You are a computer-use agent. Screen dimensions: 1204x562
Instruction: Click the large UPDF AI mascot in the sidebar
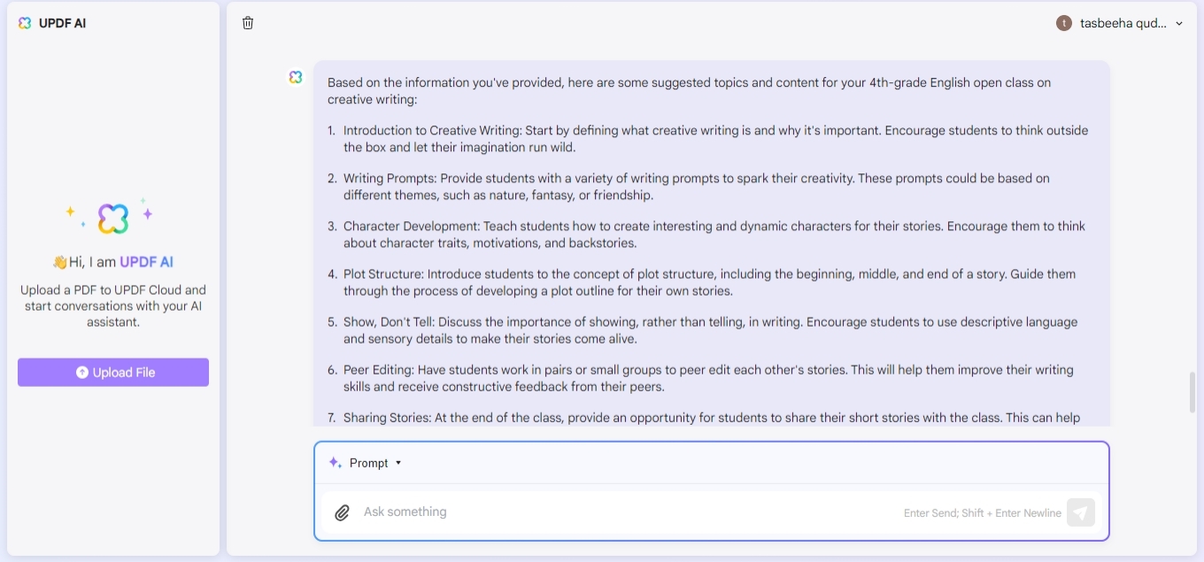(x=112, y=216)
